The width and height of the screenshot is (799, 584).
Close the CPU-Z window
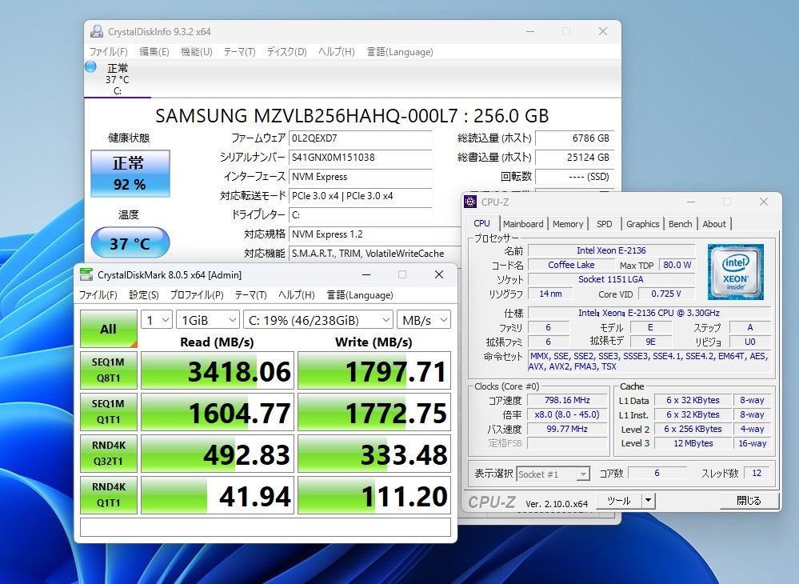pos(763,202)
